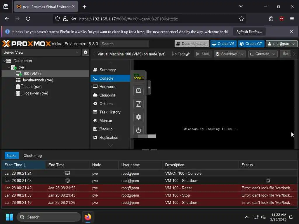Open Proxmox Documentation
Screen dimensions: 299x224
(x=192, y=44)
